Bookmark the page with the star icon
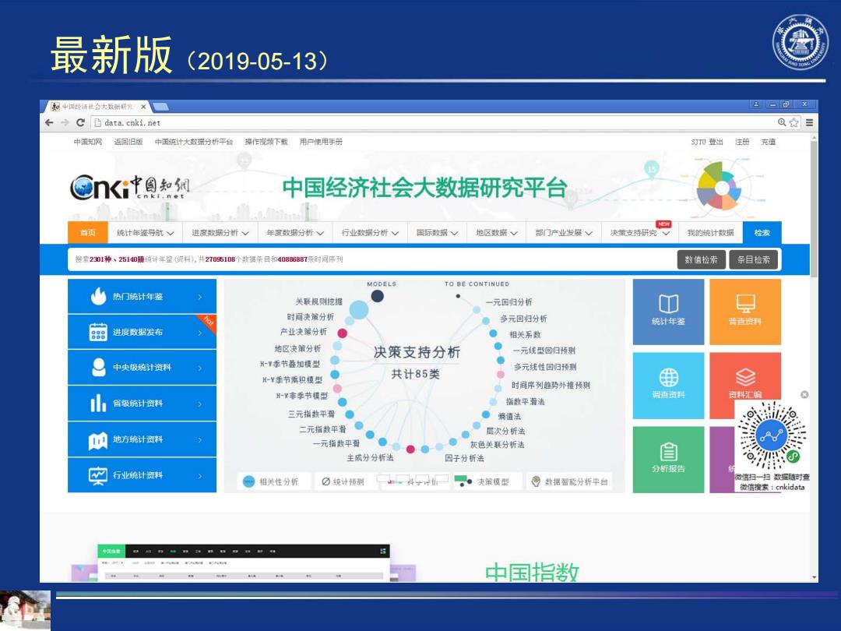The height and width of the screenshot is (631, 841). tap(793, 123)
